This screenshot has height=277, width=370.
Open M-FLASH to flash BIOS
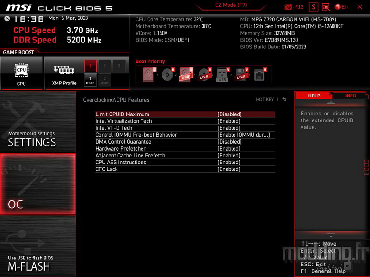[38, 246]
